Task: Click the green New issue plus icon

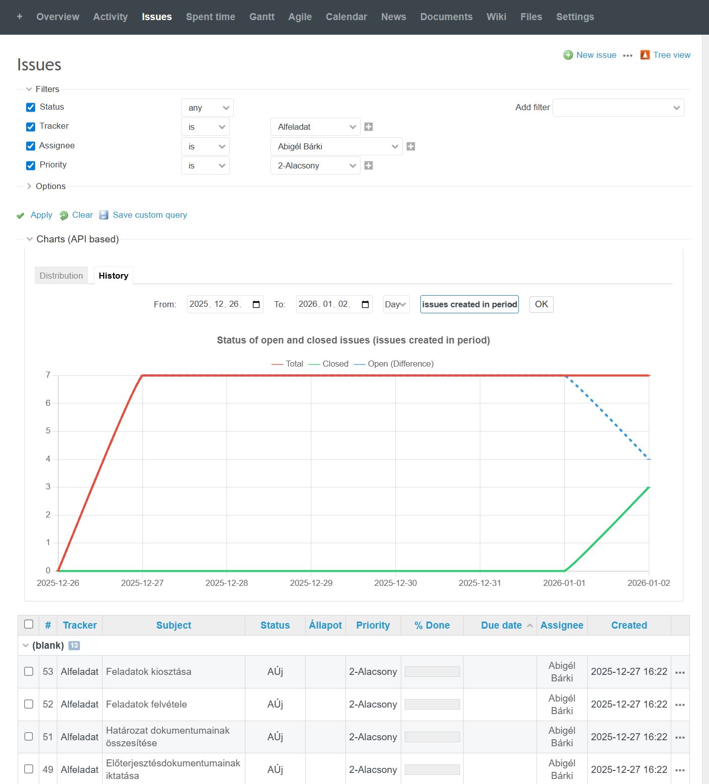Action: tap(568, 55)
